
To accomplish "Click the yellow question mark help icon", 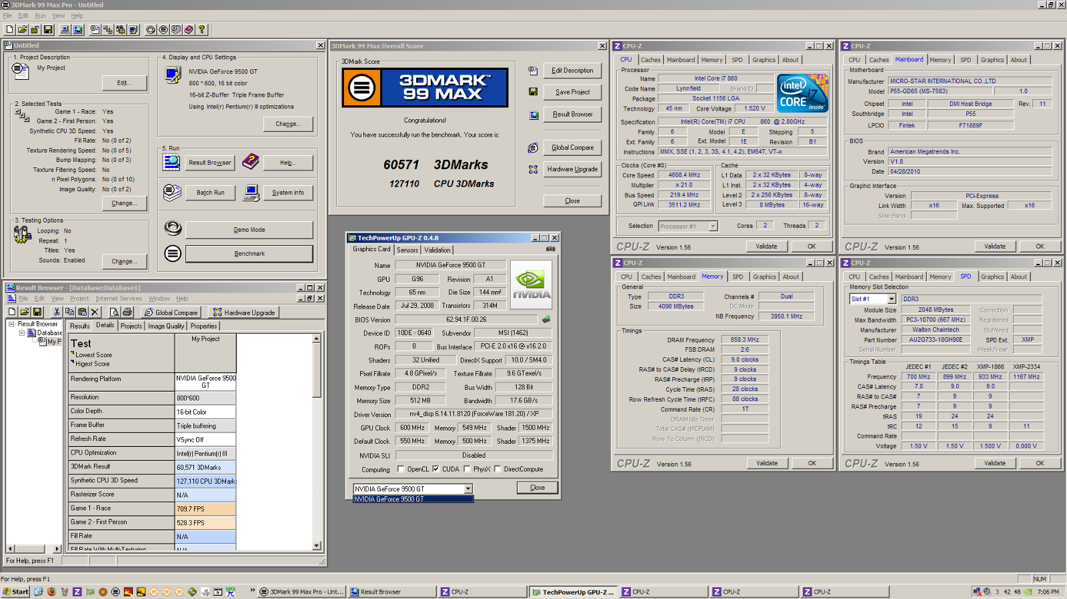I will (201, 29).
